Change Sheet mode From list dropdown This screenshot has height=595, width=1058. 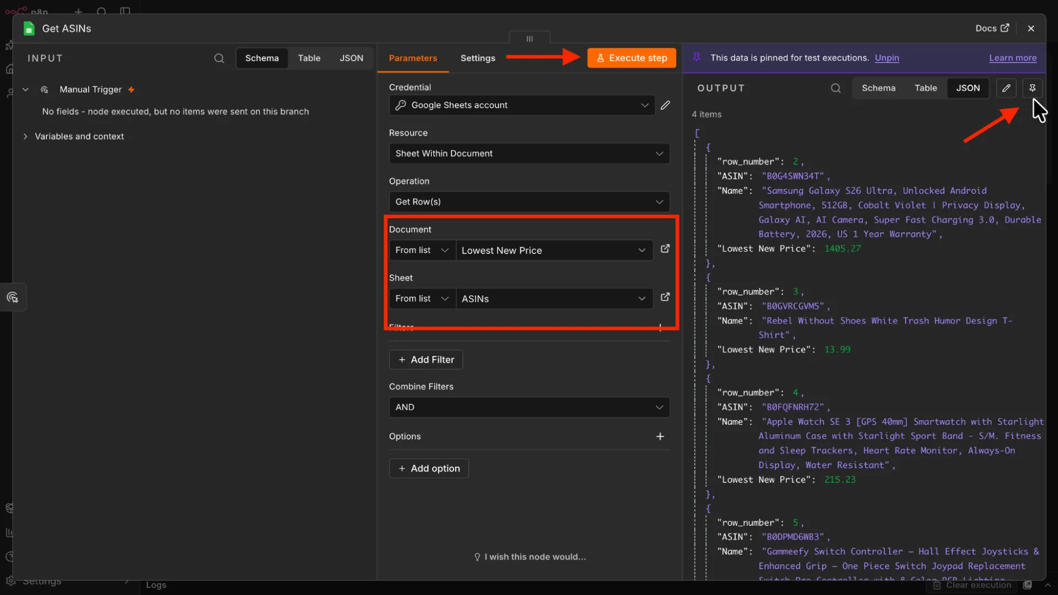click(x=422, y=299)
